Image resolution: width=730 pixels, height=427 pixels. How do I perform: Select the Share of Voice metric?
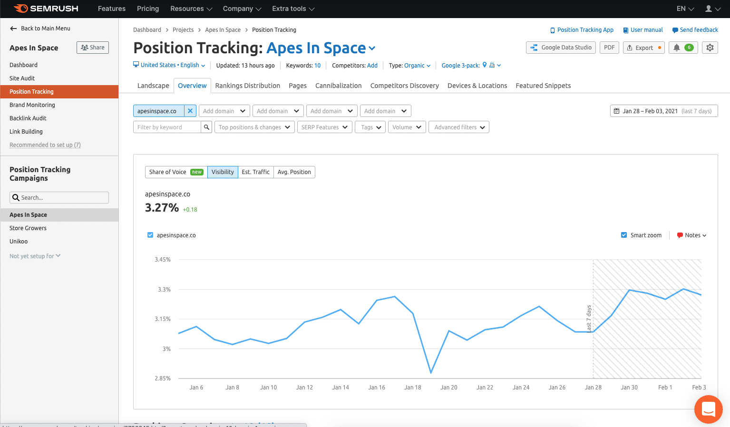click(176, 172)
